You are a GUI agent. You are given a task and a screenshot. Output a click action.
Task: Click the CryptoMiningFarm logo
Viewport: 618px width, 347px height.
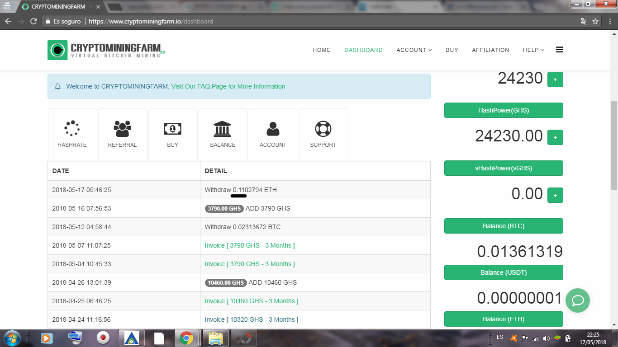(x=106, y=50)
